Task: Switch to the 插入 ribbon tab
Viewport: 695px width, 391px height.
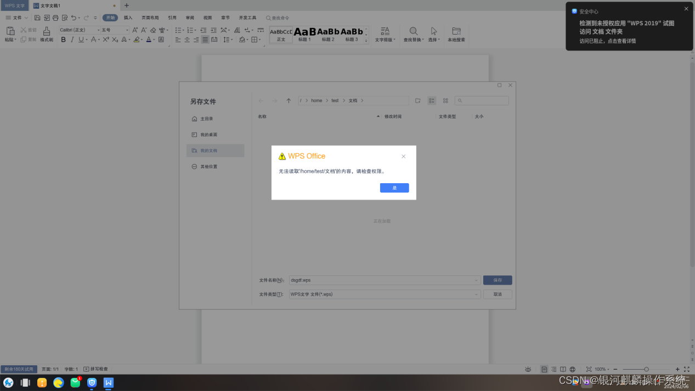Action: click(x=128, y=18)
